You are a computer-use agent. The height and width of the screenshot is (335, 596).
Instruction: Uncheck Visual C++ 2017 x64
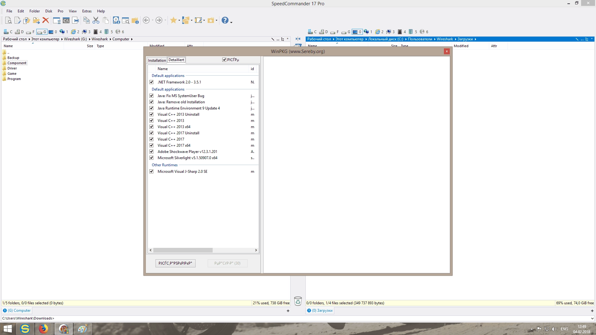[151, 145]
